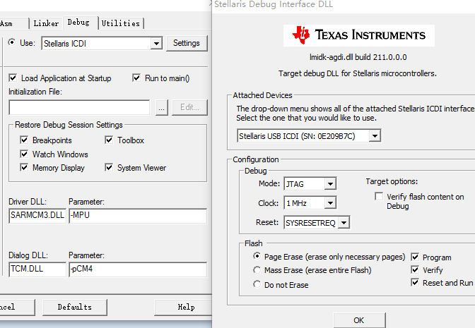The height and width of the screenshot is (328, 475).
Task: Select Page Erase radio option
Action: click(257, 256)
